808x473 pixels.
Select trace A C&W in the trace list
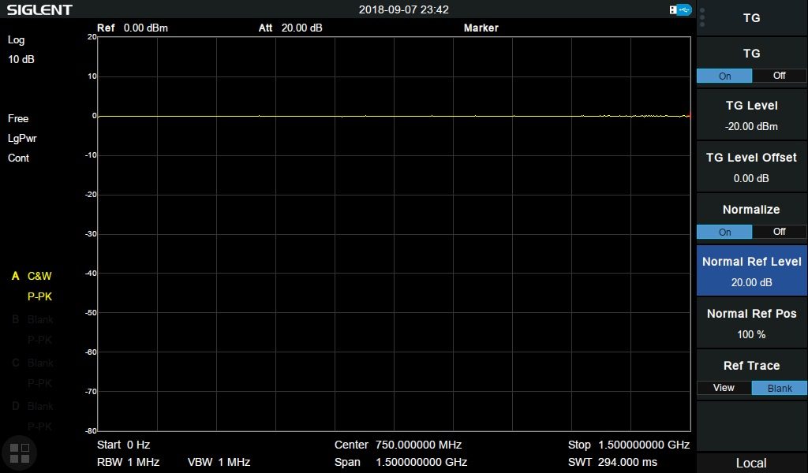(x=32, y=276)
